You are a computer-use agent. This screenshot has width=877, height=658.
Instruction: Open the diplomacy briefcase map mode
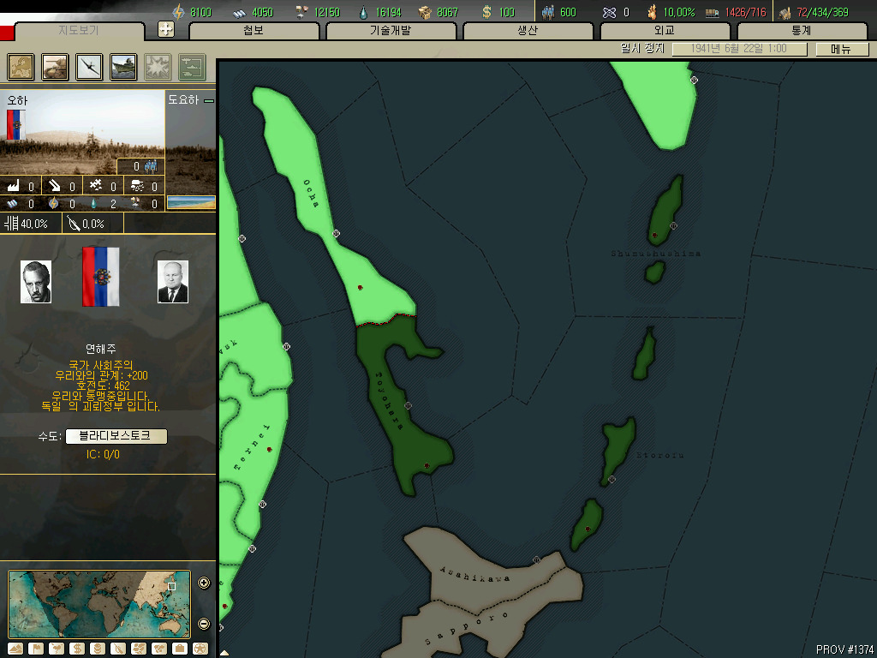(x=180, y=649)
